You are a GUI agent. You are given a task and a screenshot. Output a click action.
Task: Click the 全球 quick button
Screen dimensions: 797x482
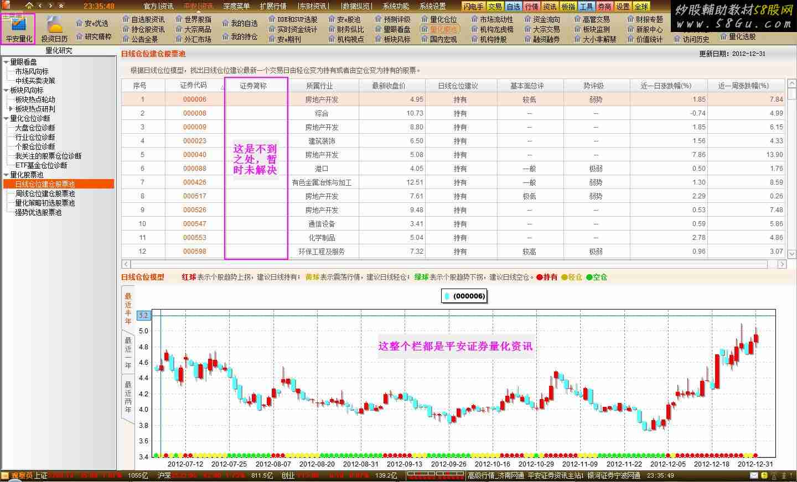pyautogui.click(x=641, y=7)
